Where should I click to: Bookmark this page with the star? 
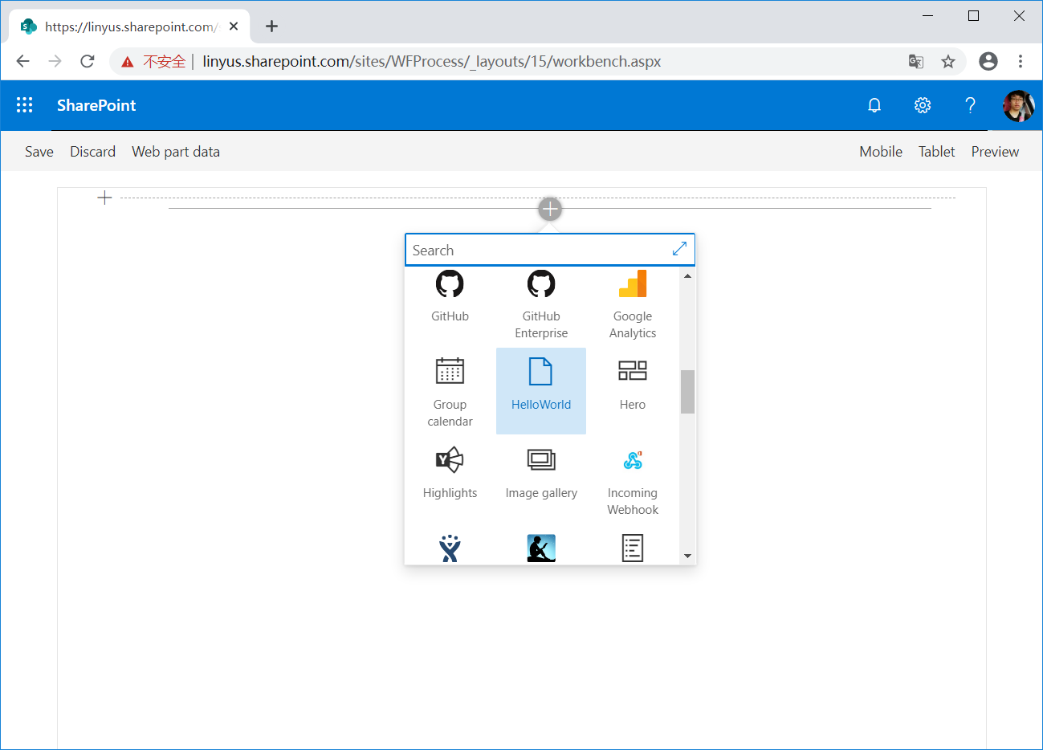pos(948,61)
